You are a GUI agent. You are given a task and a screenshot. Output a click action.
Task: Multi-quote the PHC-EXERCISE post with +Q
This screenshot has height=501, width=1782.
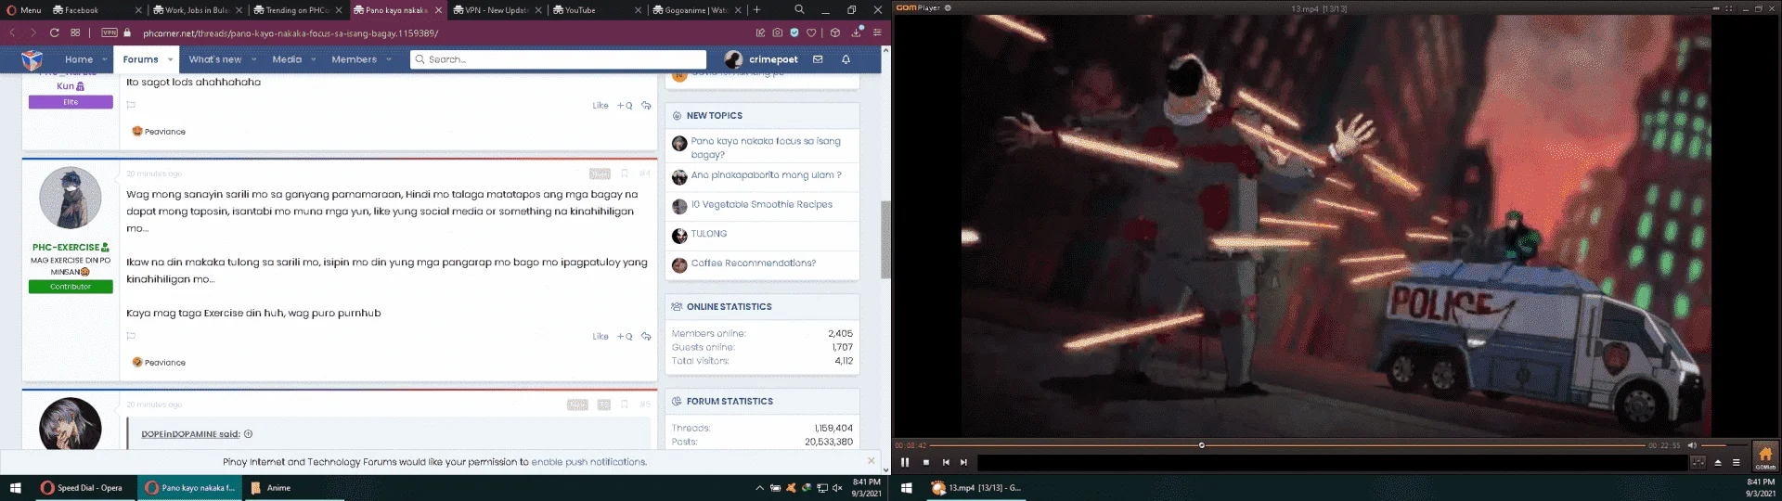point(625,337)
